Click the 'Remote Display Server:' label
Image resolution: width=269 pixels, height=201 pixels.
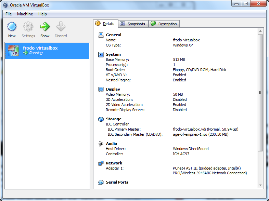pyautogui.click(x=125, y=110)
